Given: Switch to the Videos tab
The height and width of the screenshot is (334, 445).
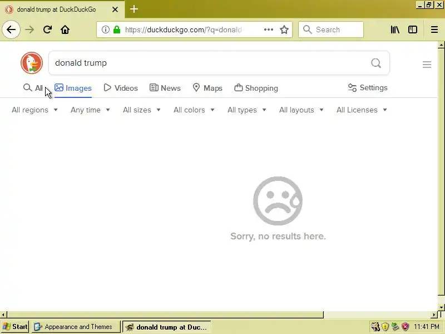Looking at the screenshot, I should [121, 88].
